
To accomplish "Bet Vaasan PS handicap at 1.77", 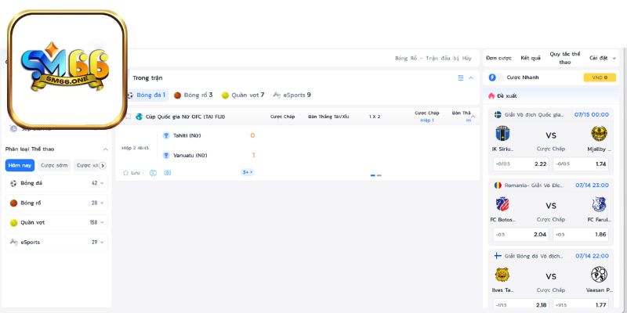I will coord(581,304).
